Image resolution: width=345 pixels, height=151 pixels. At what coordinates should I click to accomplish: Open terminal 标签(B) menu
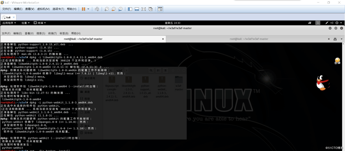64,33
